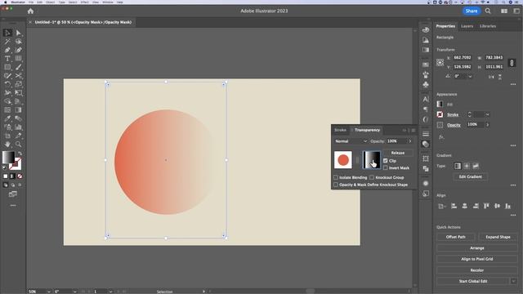The image size is (523, 294).
Task: Click the Edit Gradient button
Action: point(471,176)
